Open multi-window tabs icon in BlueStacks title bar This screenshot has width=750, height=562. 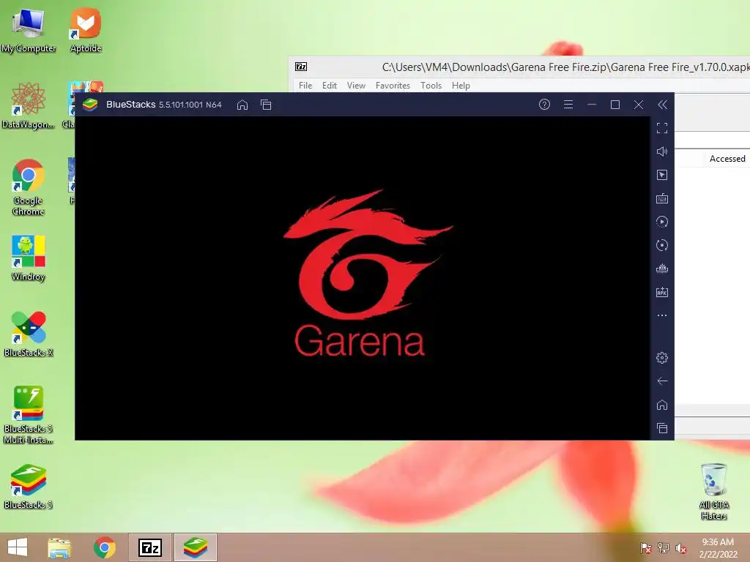coord(266,105)
